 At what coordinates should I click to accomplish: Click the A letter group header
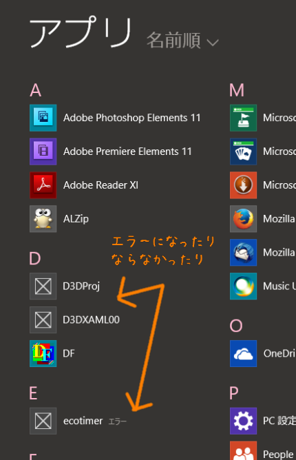(36, 90)
